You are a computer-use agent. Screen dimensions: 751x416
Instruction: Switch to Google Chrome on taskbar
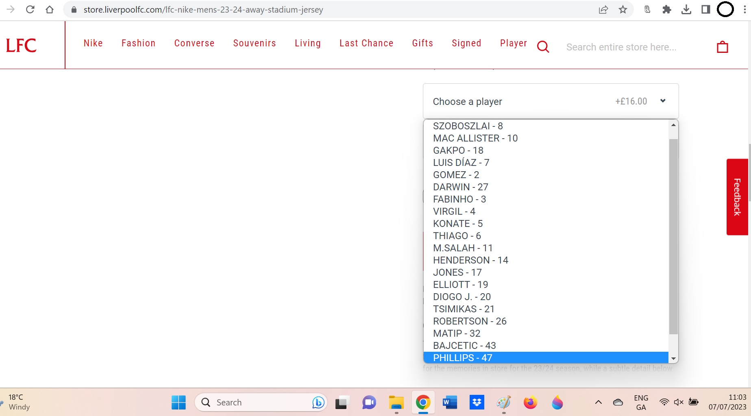pos(423,403)
